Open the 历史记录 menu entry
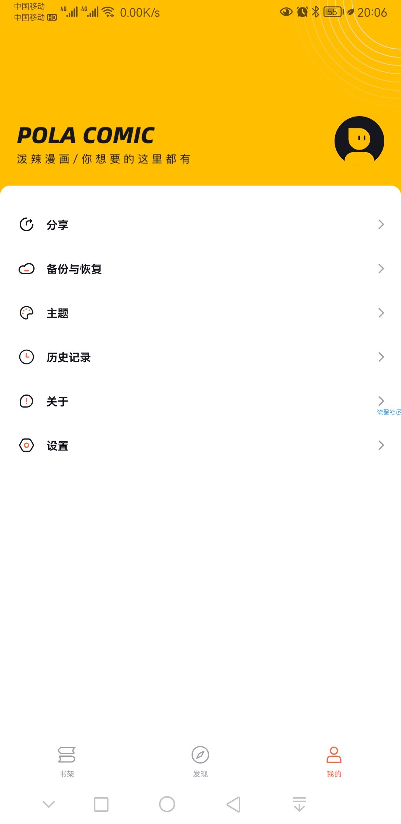Screen dimensions: 401x824 (x=200, y=357)
